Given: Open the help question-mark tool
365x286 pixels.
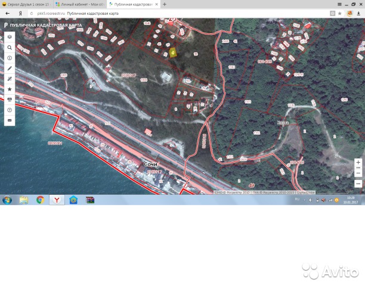Looking at the screenshot, I should pyautogui.click(x=10, y=110).
